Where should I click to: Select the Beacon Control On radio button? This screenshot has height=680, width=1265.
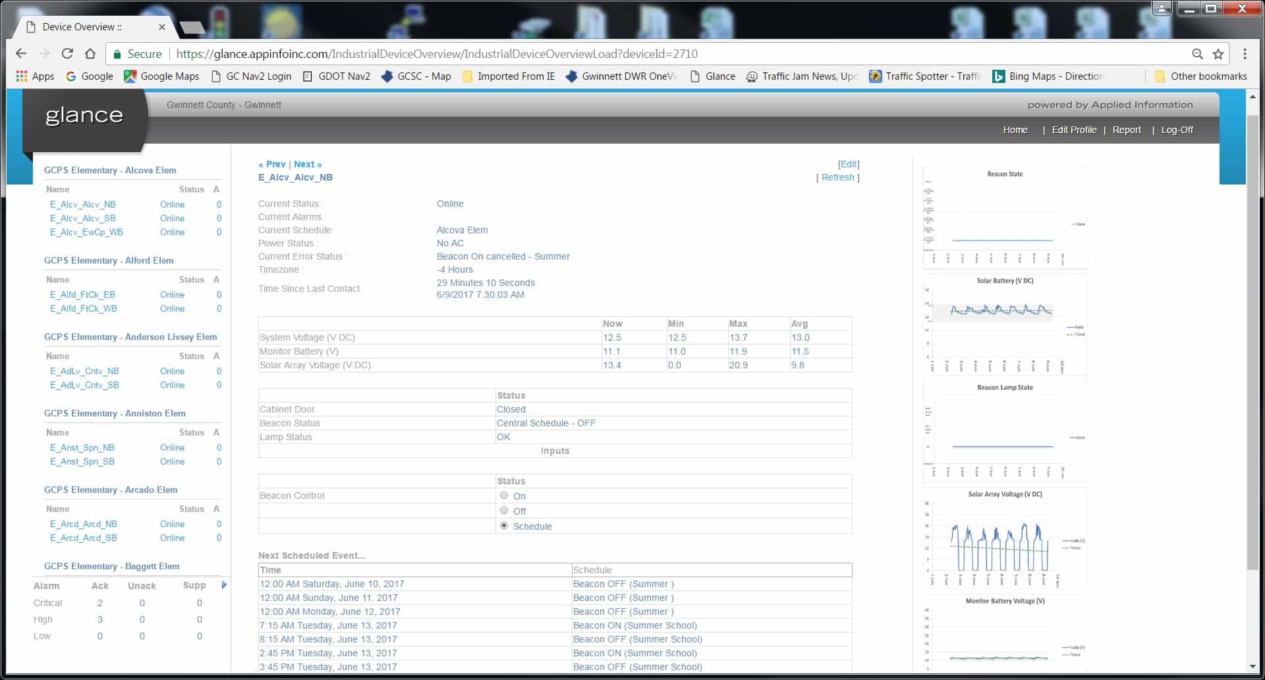[504, 496]
